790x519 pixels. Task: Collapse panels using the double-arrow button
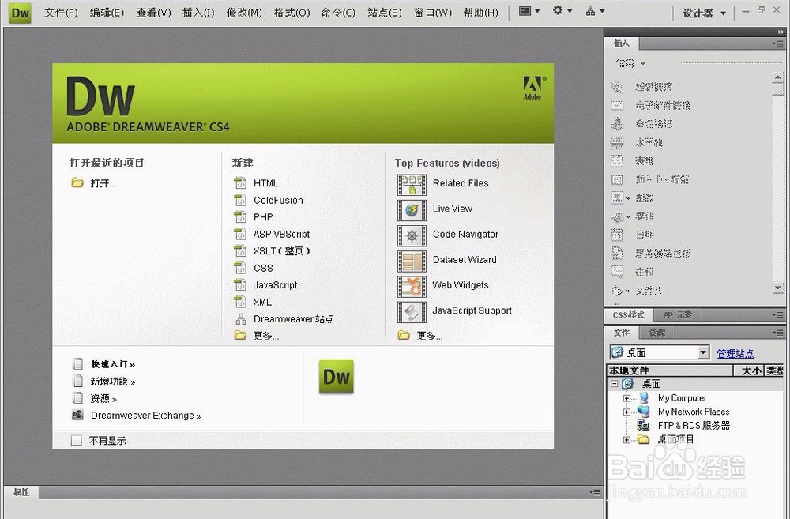781,32
